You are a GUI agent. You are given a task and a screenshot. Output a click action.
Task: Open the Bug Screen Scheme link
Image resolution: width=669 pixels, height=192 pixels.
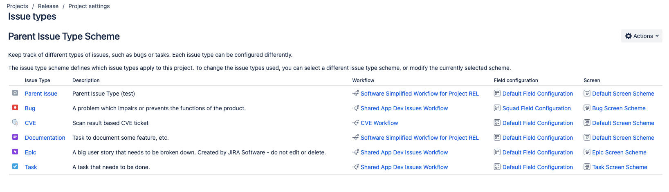(x=619, y=108)
